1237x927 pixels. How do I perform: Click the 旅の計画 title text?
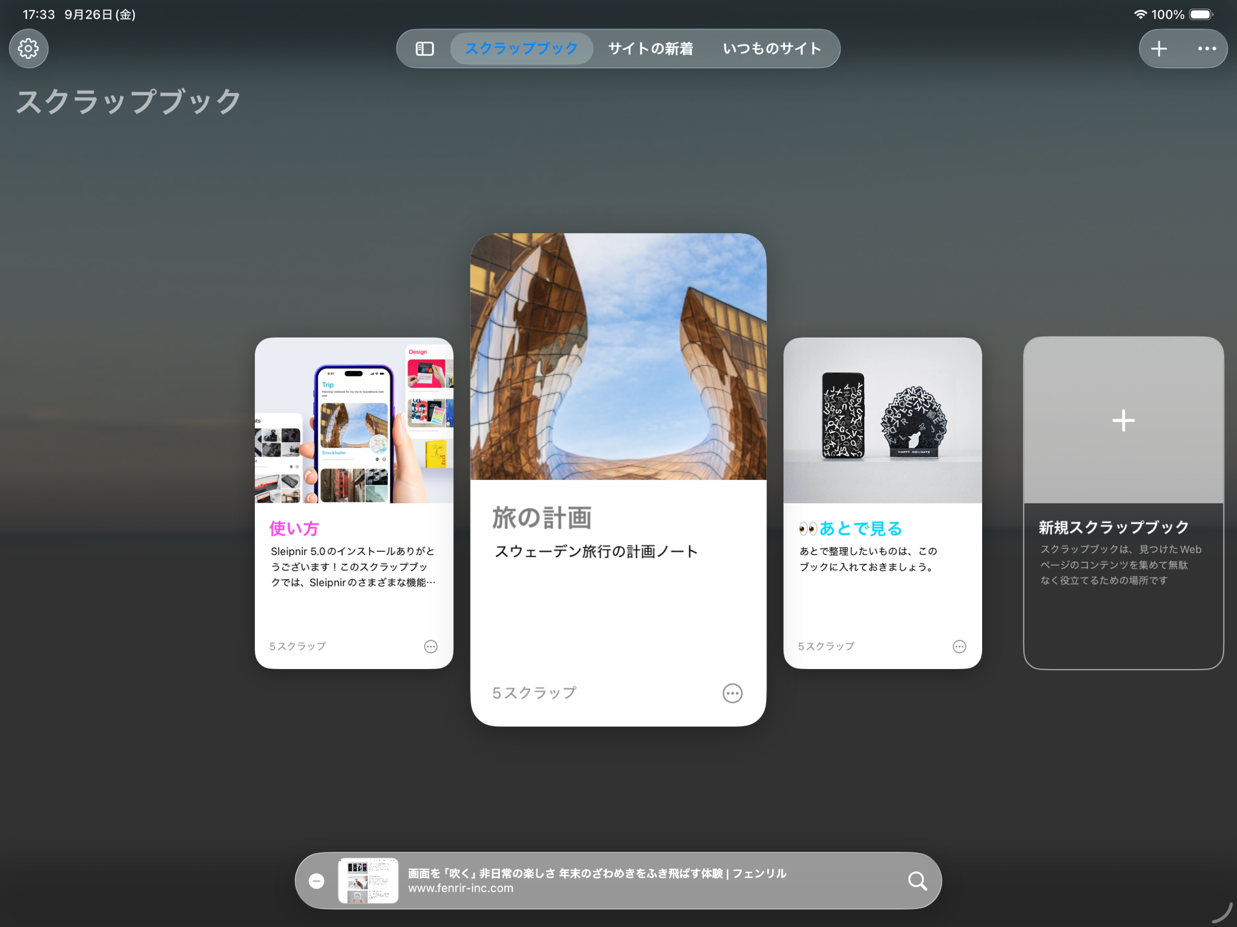tap(542, 518)
